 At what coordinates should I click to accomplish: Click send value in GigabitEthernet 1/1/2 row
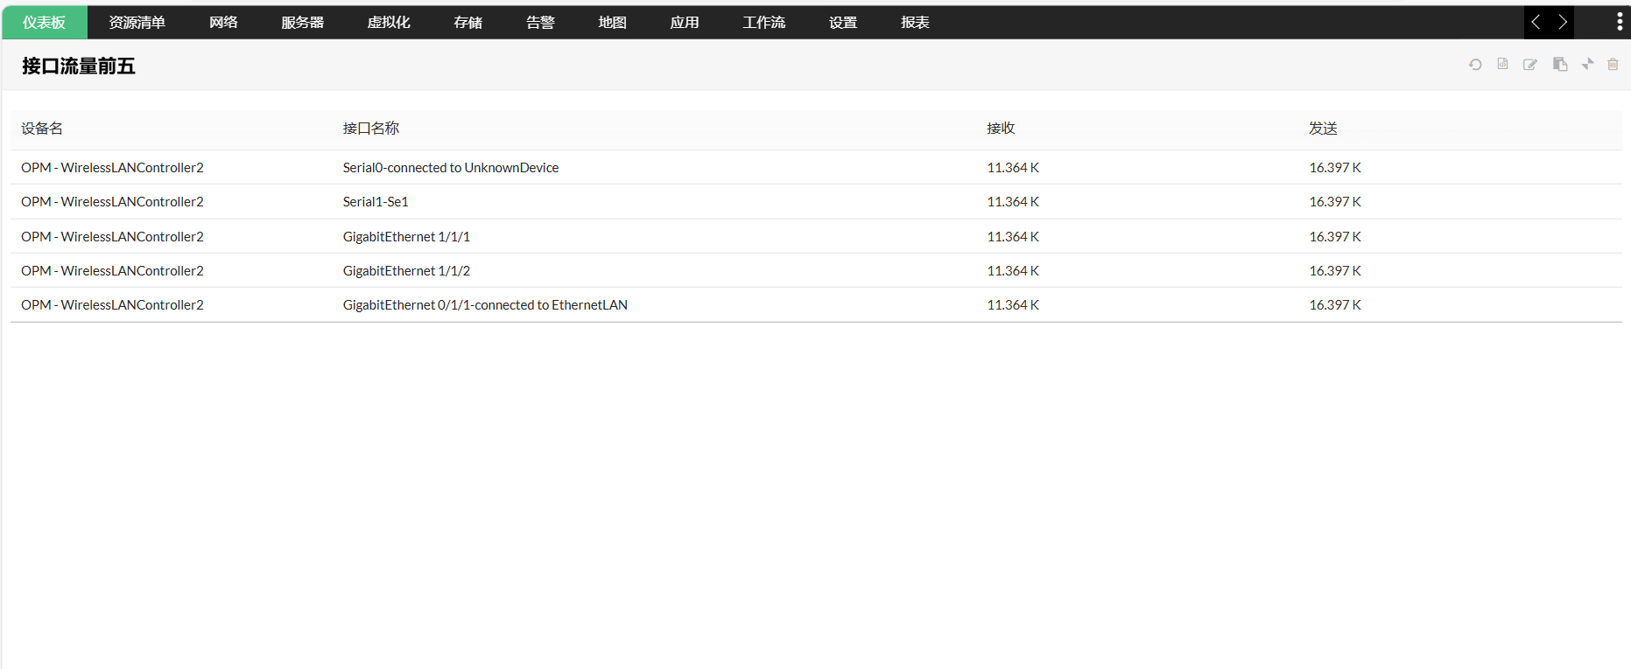(x=1335, y=271)
